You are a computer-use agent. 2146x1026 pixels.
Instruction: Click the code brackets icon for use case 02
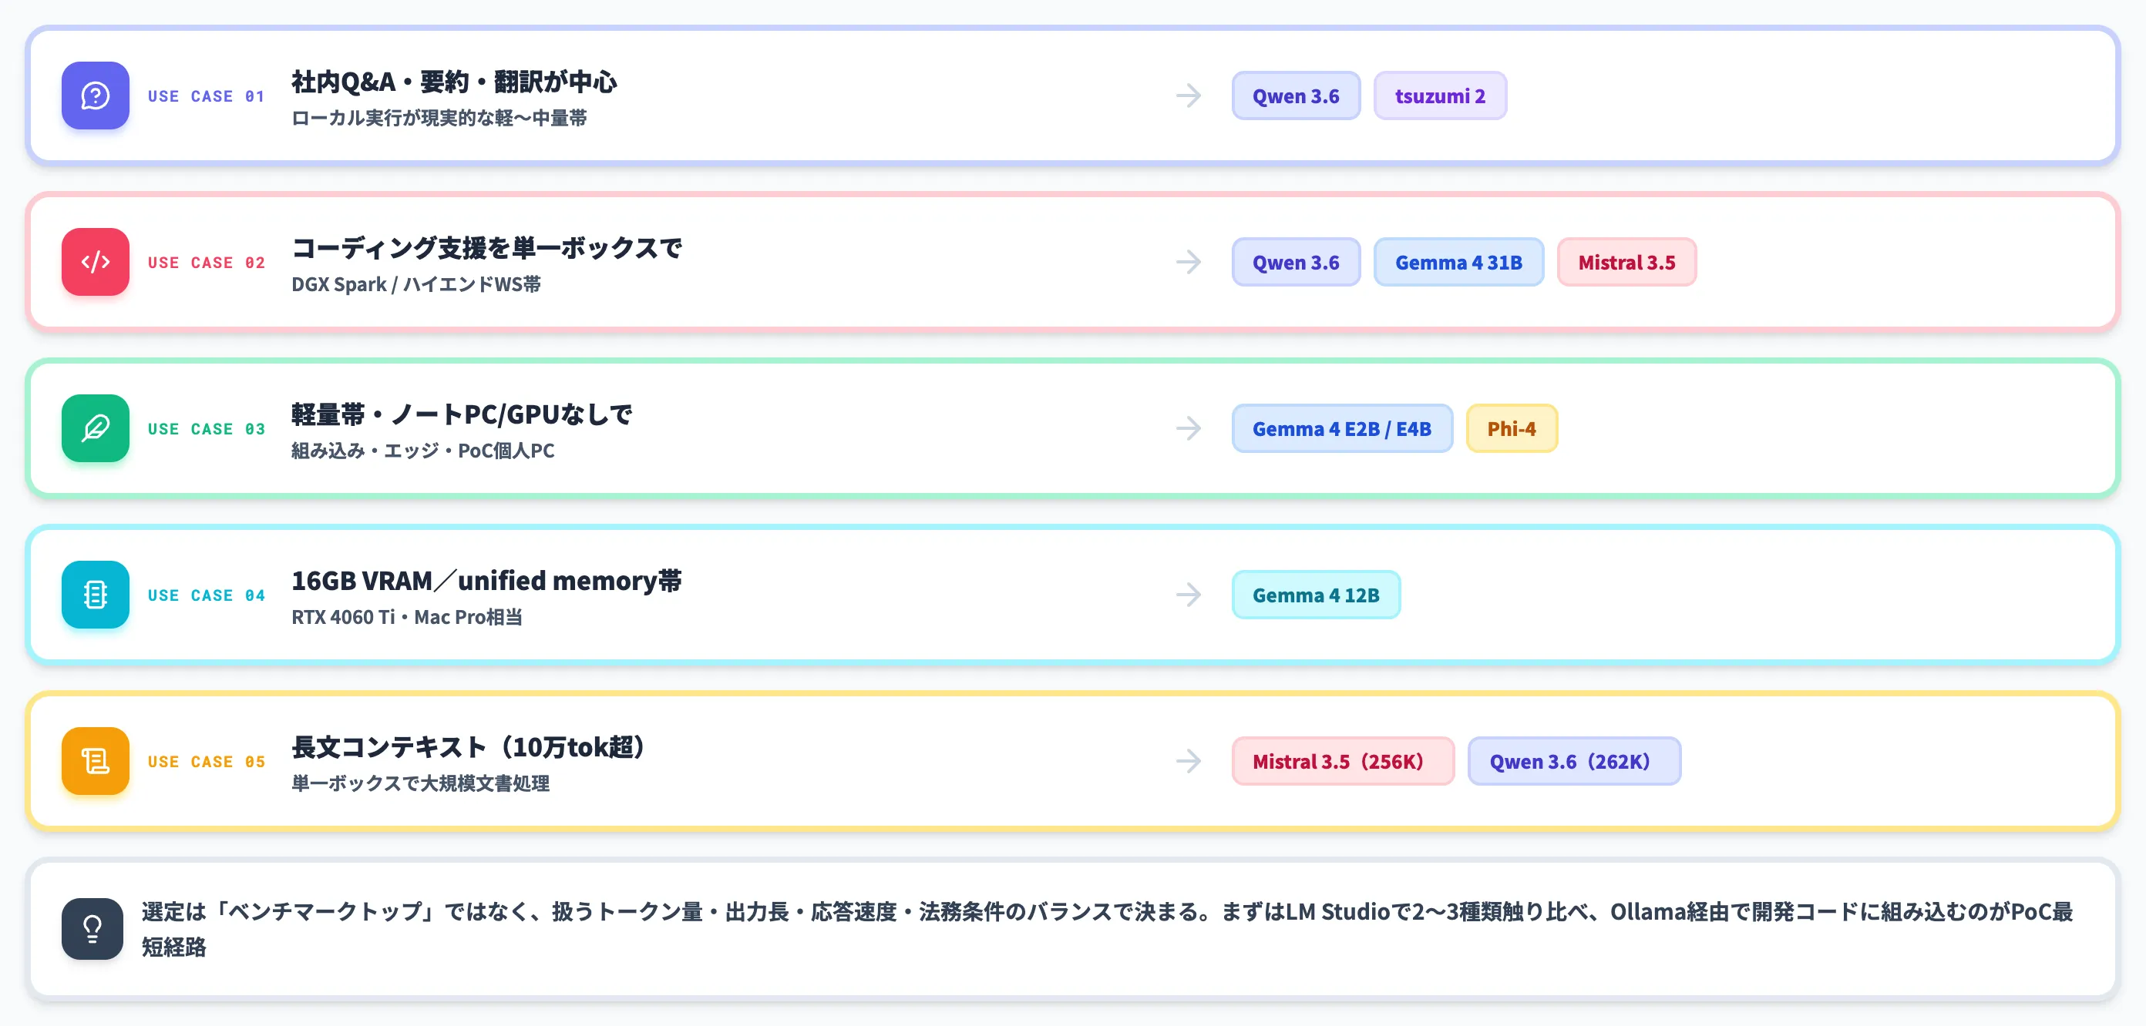[95, 263]
